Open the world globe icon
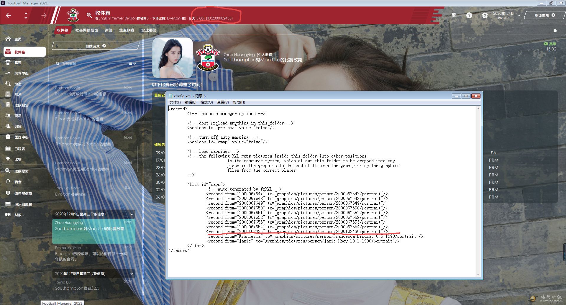The height and width of the screenshot is (305, 566). 454,15
